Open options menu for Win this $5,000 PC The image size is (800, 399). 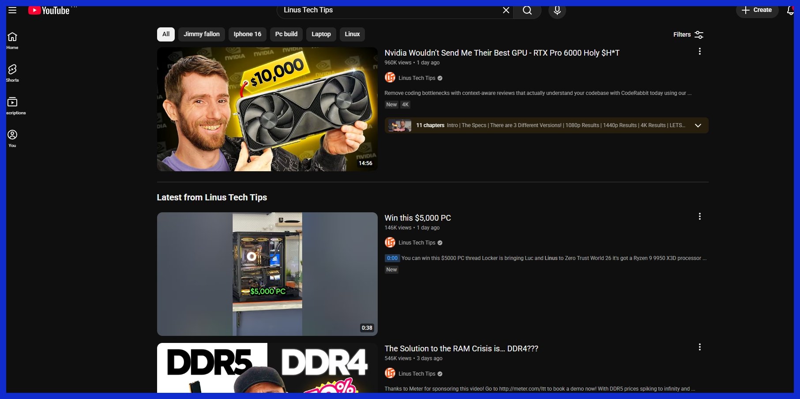pyautogui.click(x=699, y=216)
